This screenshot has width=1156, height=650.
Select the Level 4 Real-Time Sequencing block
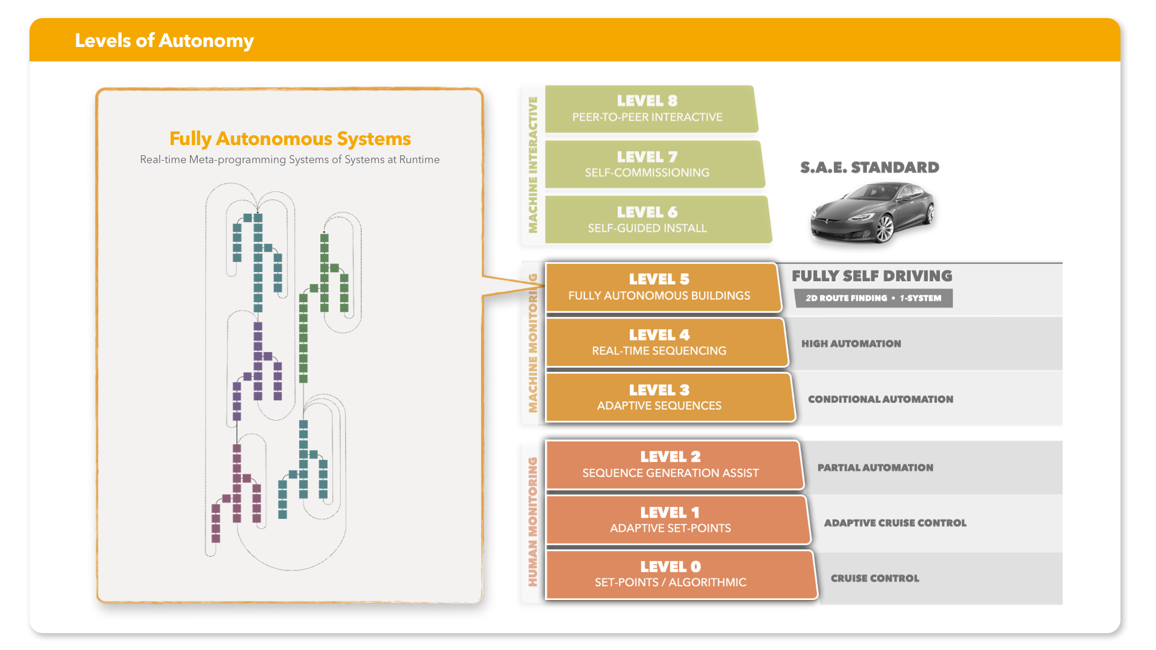667,342
